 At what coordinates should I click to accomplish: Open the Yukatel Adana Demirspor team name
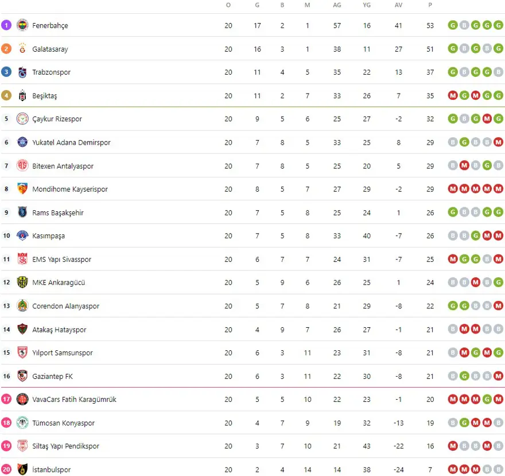point(71,142)
